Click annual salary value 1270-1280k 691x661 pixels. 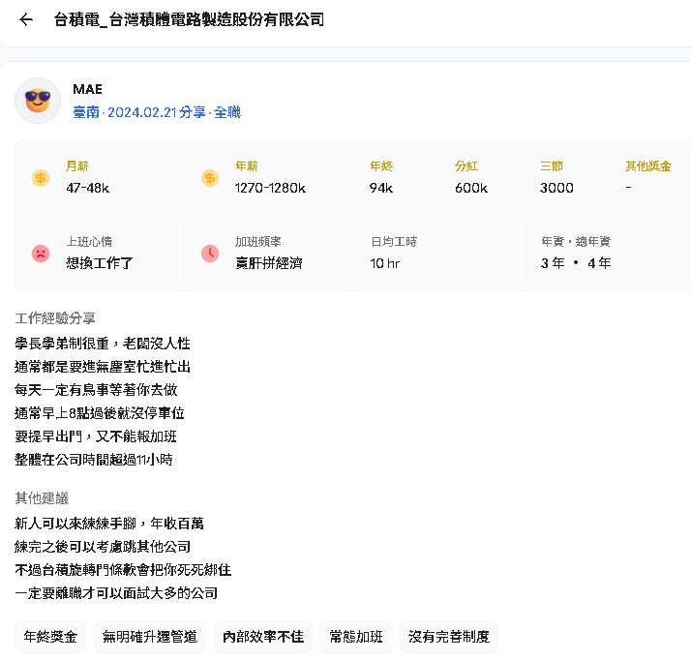click(270, 188)
